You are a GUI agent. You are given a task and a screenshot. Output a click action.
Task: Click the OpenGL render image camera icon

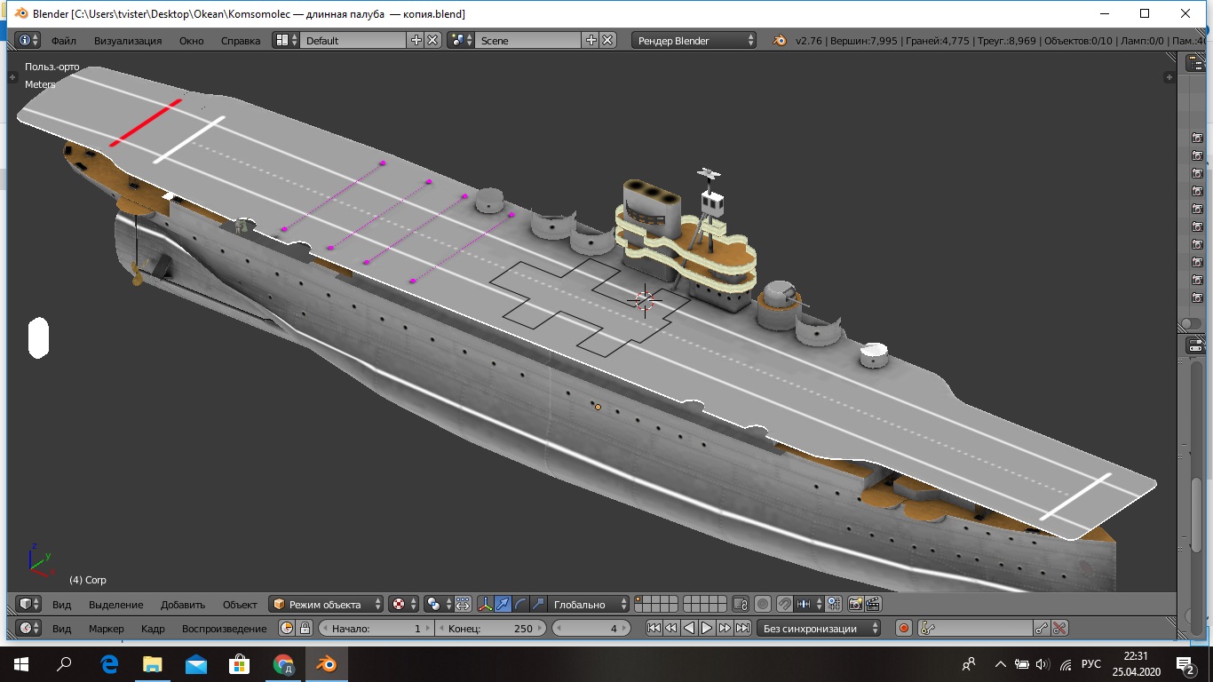pos(855,604)
